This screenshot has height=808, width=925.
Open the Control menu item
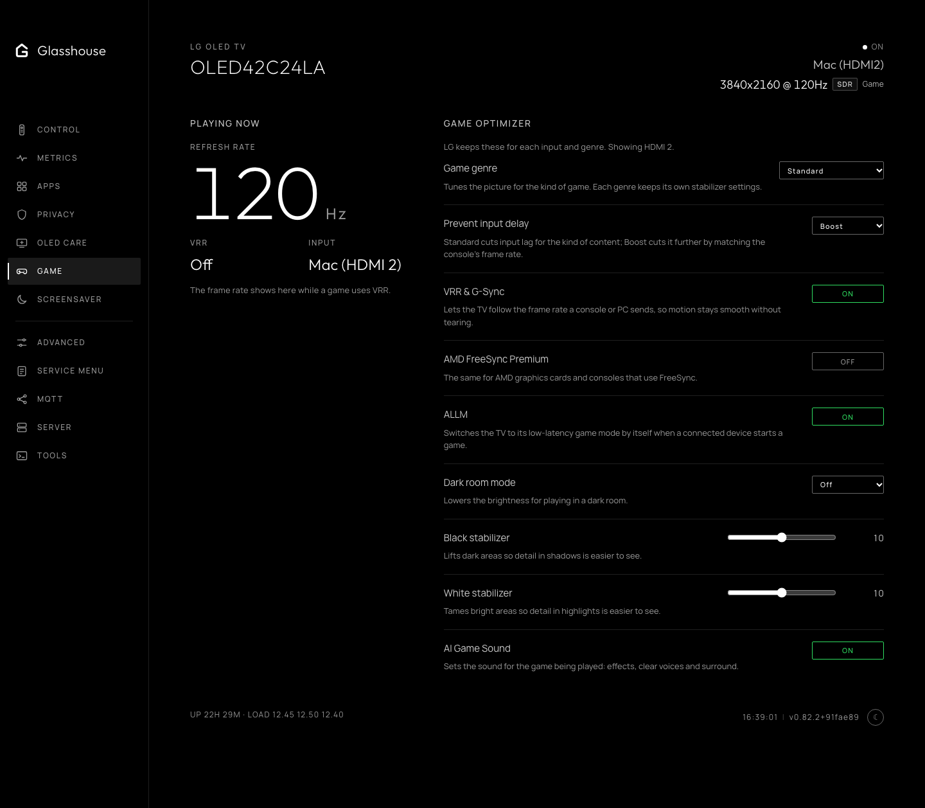(74, 130)
